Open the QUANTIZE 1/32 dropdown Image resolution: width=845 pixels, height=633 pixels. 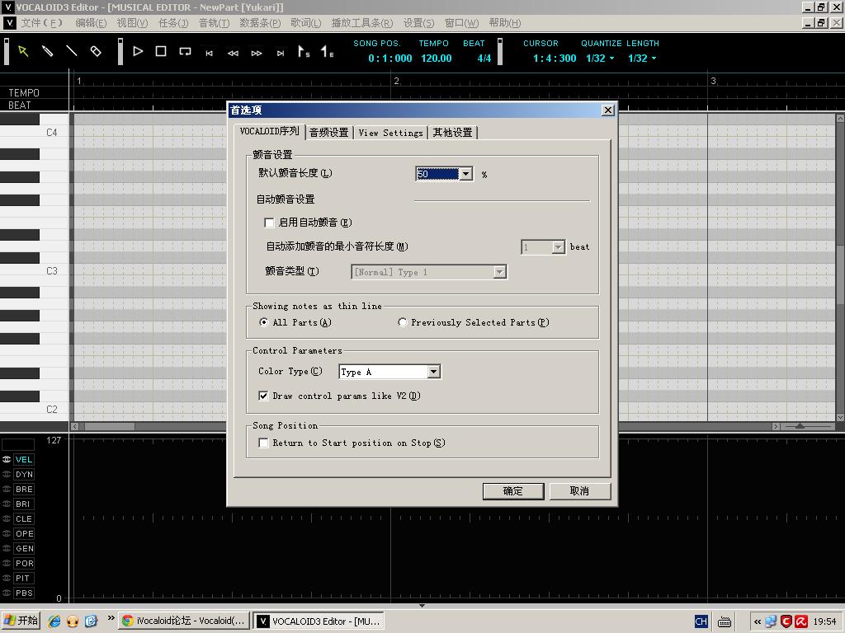(600, 59)
